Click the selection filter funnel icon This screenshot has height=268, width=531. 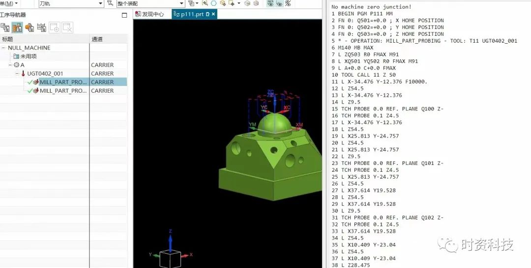pyautogui.click(x=111, y=3)
